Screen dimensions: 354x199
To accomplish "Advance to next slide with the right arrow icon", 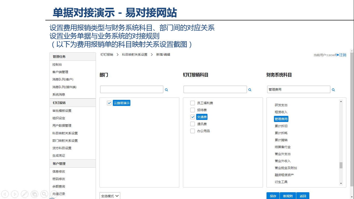I will click(15, 194).
